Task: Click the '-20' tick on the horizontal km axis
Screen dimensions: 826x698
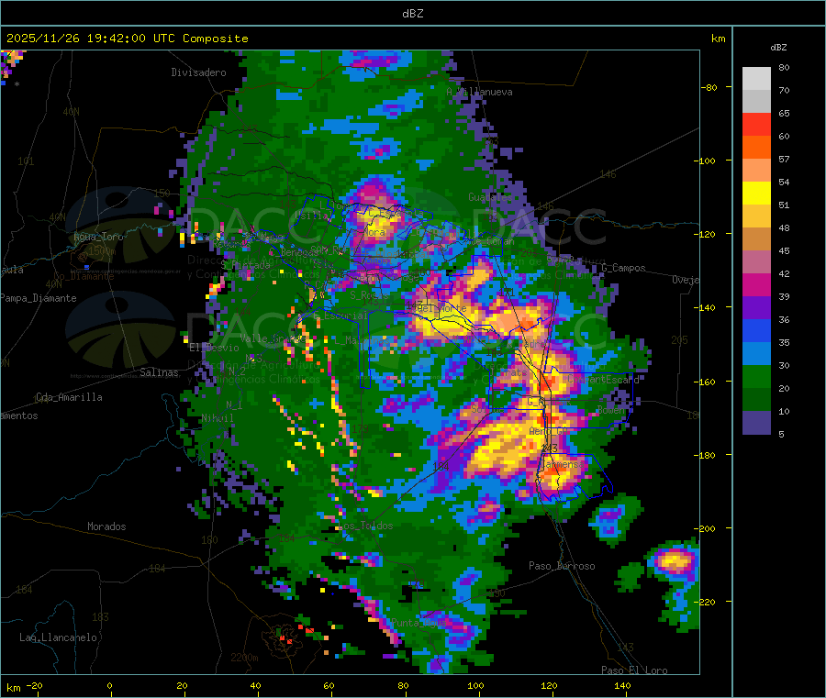Action: [35, 686]
